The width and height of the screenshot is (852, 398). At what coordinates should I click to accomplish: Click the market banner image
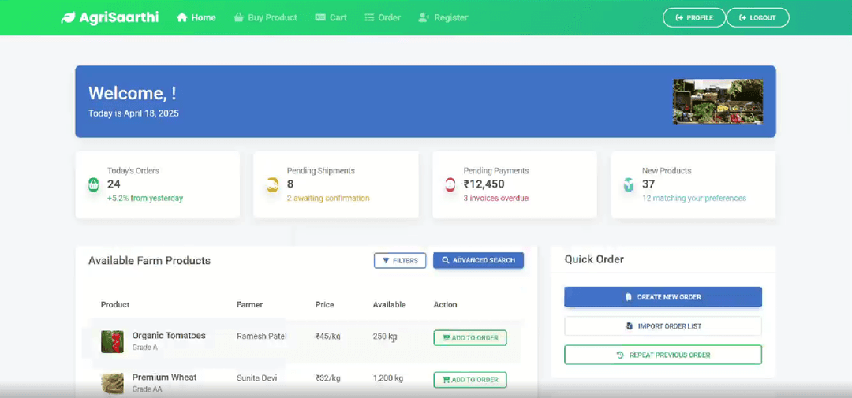(718, 102)
